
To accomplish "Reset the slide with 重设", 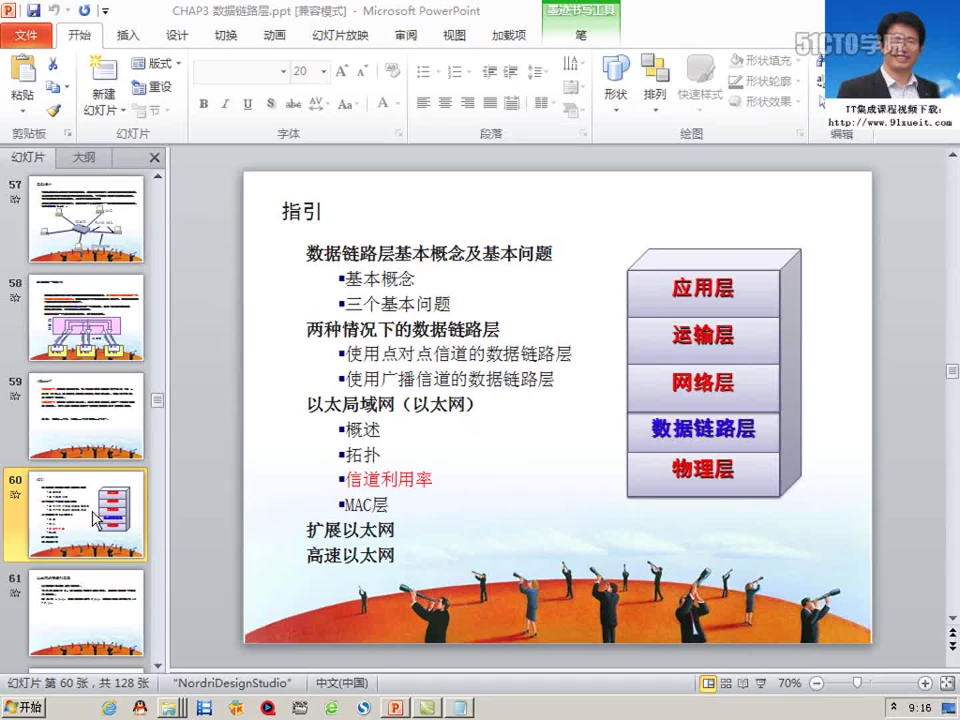I will [x=152, y=87].
